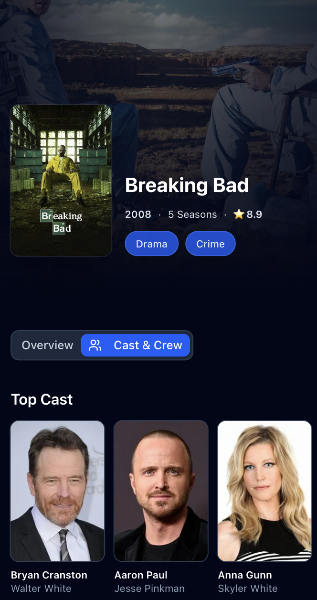Open the Breaking Bad poster image

61,181
